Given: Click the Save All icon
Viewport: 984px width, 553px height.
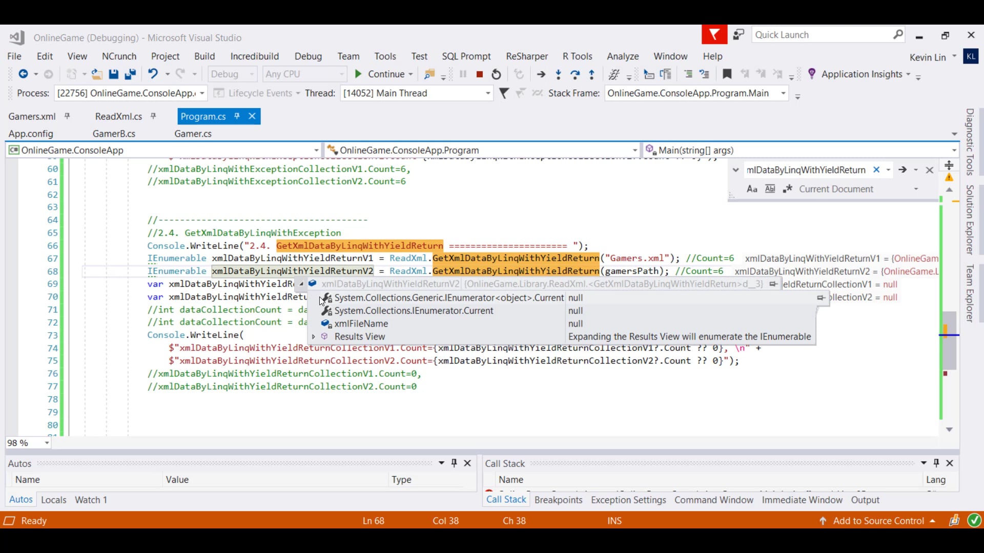Looking at the screenshot, I should [130, 74].
